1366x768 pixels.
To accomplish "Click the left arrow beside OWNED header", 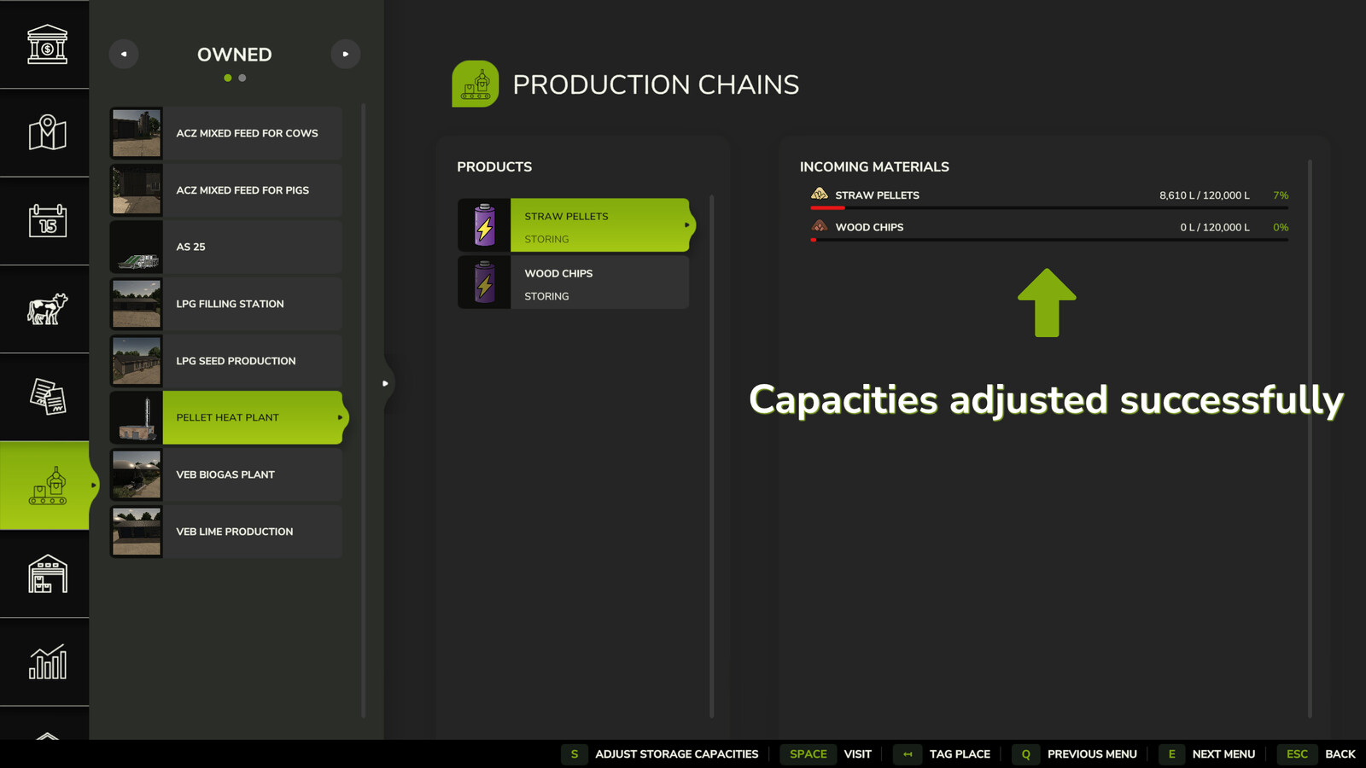I will tap(123, 54).
